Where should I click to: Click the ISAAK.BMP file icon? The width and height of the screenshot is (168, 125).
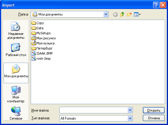click(x=34, y=53)
